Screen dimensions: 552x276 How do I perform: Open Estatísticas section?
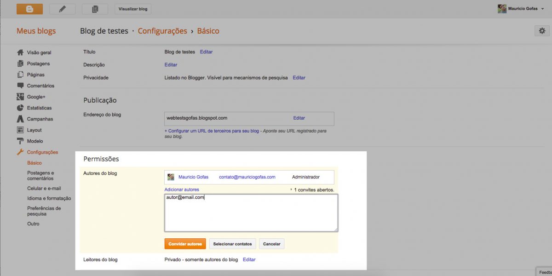click(x=40, y=108)
